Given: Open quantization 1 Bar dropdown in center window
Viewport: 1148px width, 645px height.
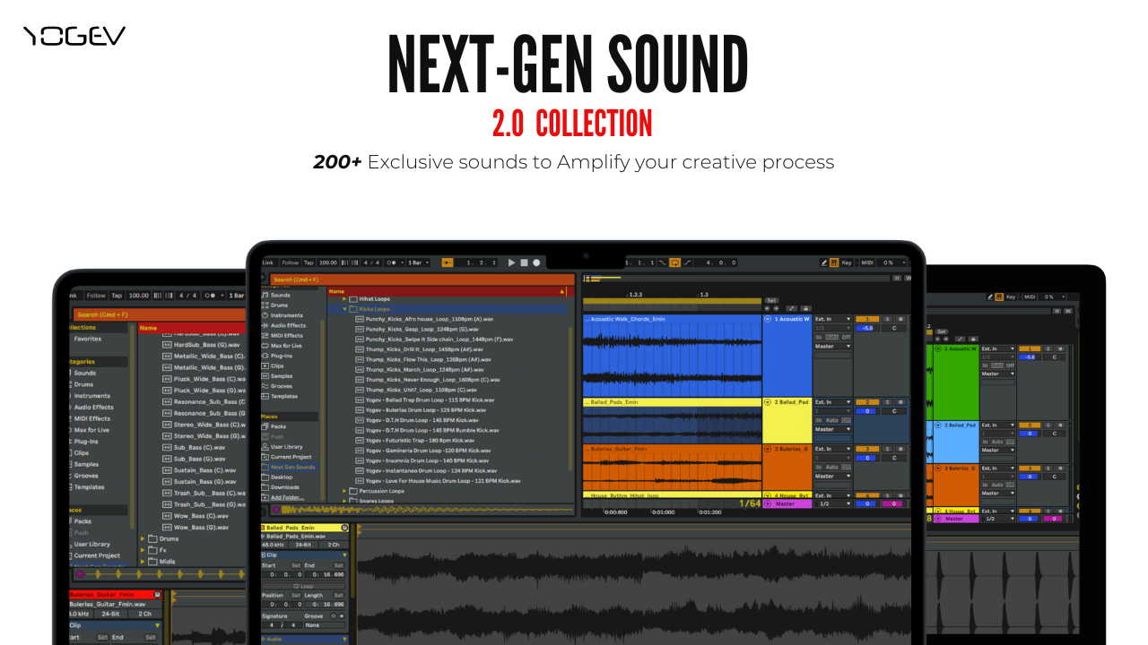Looking at the screenshot, I should [419, 262].
